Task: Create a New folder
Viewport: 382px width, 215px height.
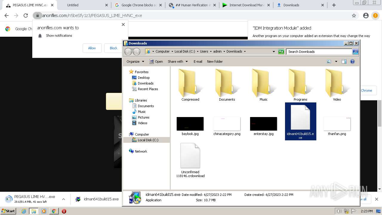Action: tap(215, 62)
